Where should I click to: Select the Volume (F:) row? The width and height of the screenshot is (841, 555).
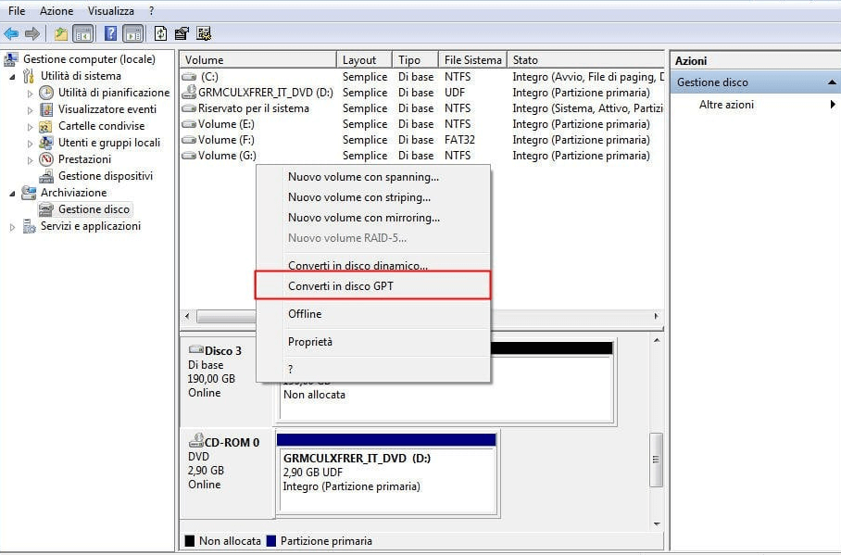click(x=421, y=140)
